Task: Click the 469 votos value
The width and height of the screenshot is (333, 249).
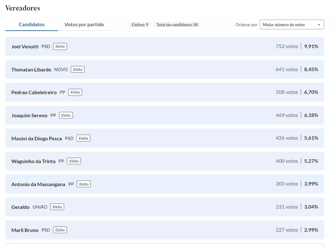Action: 287,115
